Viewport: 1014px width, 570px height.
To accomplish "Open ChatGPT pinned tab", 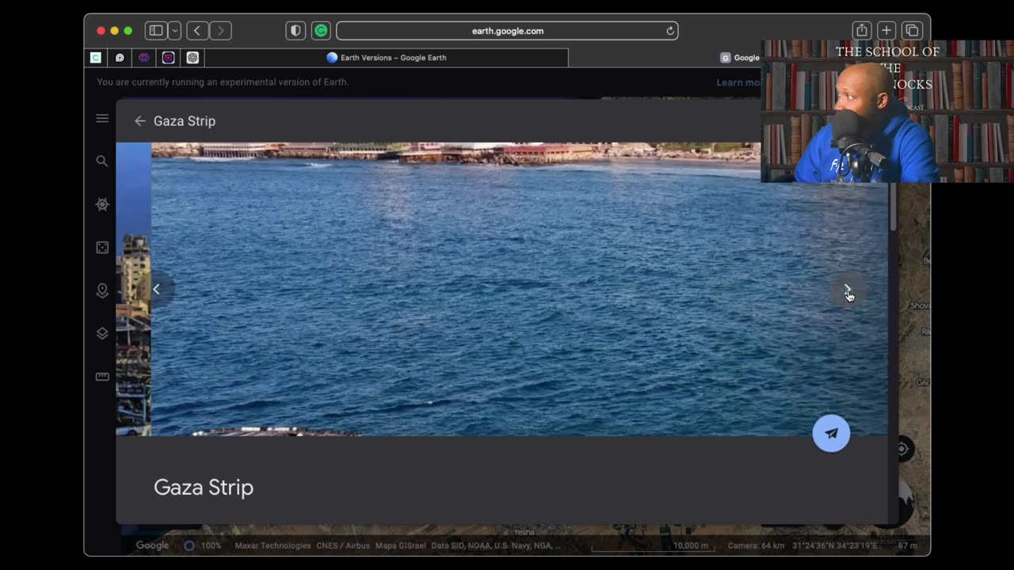I will point(193,58).
